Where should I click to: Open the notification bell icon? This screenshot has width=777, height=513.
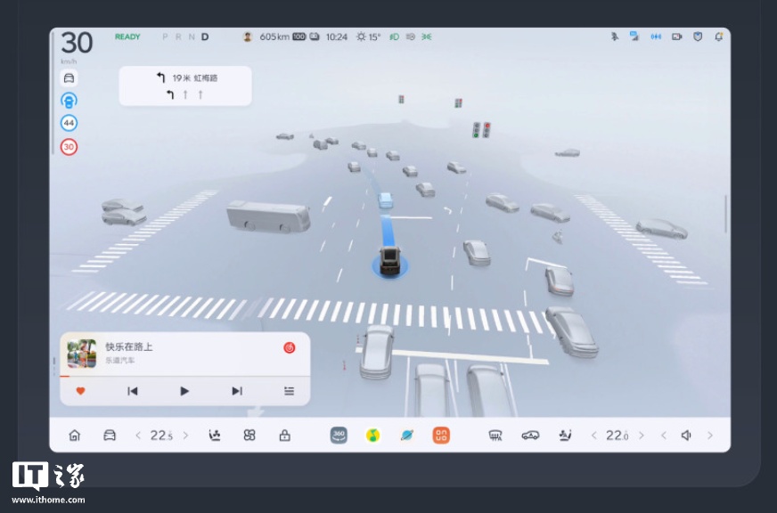coord(718,37)
